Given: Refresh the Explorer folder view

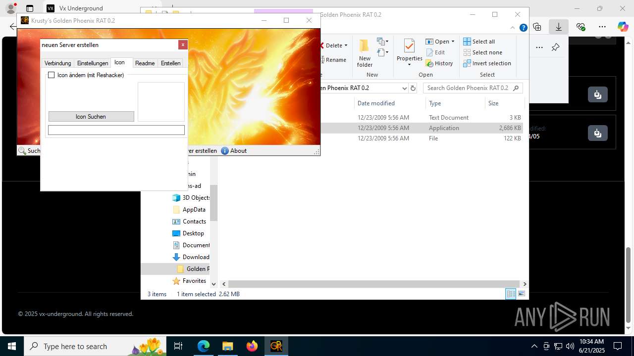Looking at the screenshot, I should [413, 88].
